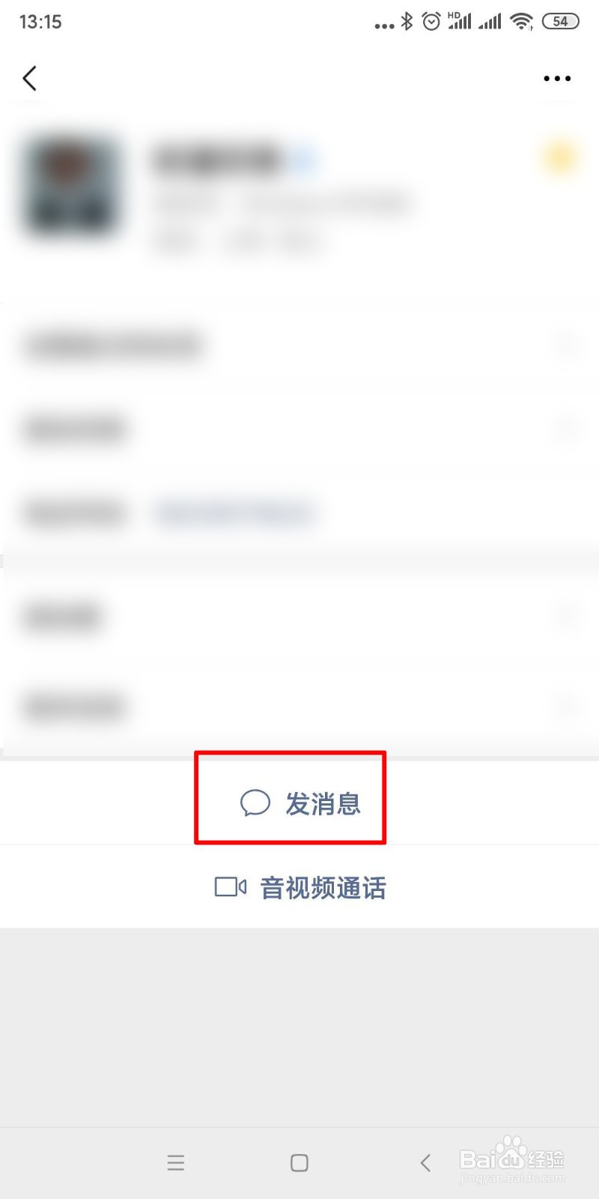Open the row with the shortest blurred label
Viewport: 599px width, 1199px height.
pos(299,616)
